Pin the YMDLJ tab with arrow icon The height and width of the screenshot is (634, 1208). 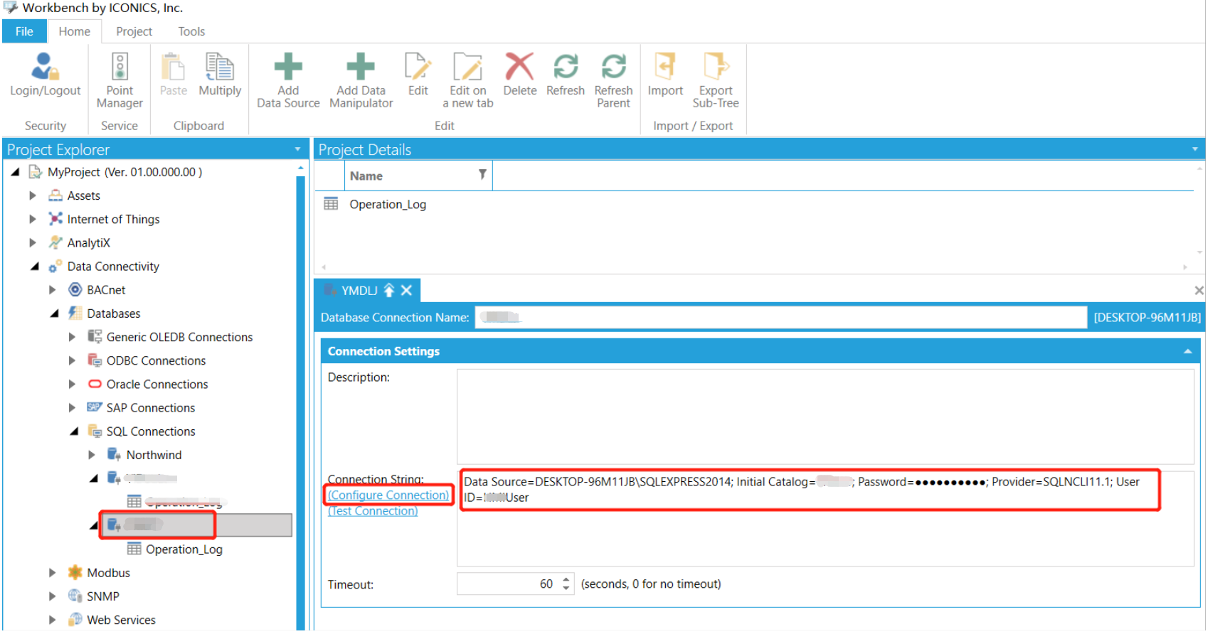point(389,290)
